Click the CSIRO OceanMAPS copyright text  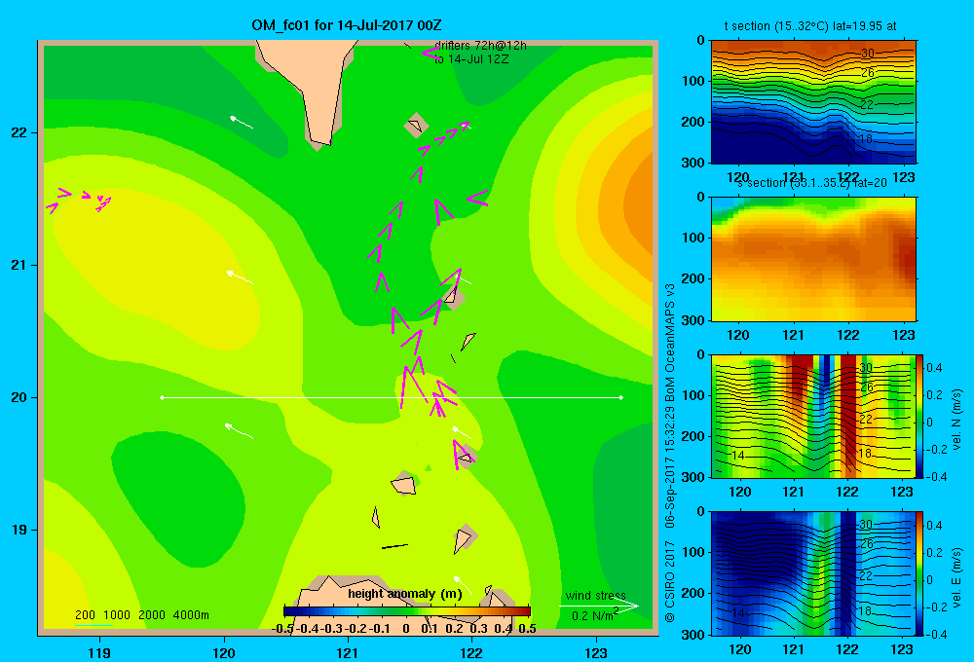tap(670, 454)
